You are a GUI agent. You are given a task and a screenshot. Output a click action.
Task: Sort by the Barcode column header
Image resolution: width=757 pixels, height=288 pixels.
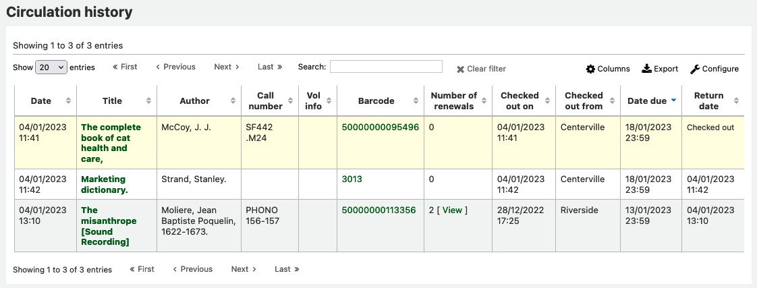click(376, 101)
